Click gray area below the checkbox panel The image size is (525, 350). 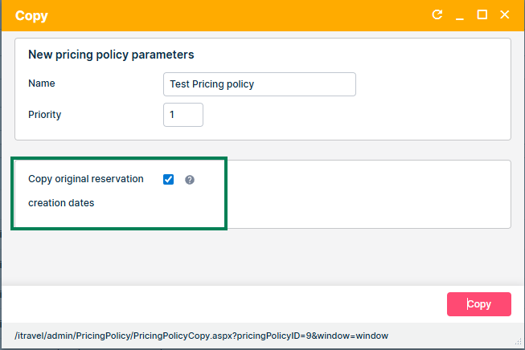coord(257,257)
